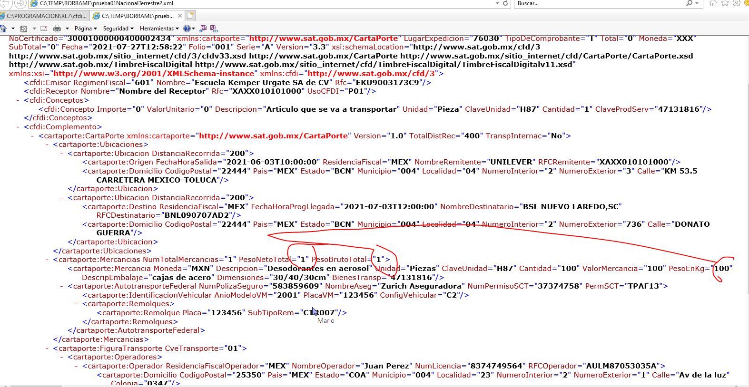Collapse the cartaporte:Remolques node

[x=76, y=304]
